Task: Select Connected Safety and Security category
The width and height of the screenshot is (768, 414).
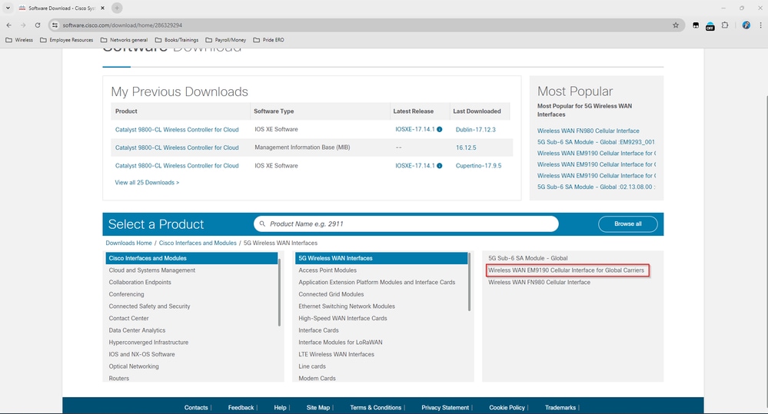Action: point(149,306)
